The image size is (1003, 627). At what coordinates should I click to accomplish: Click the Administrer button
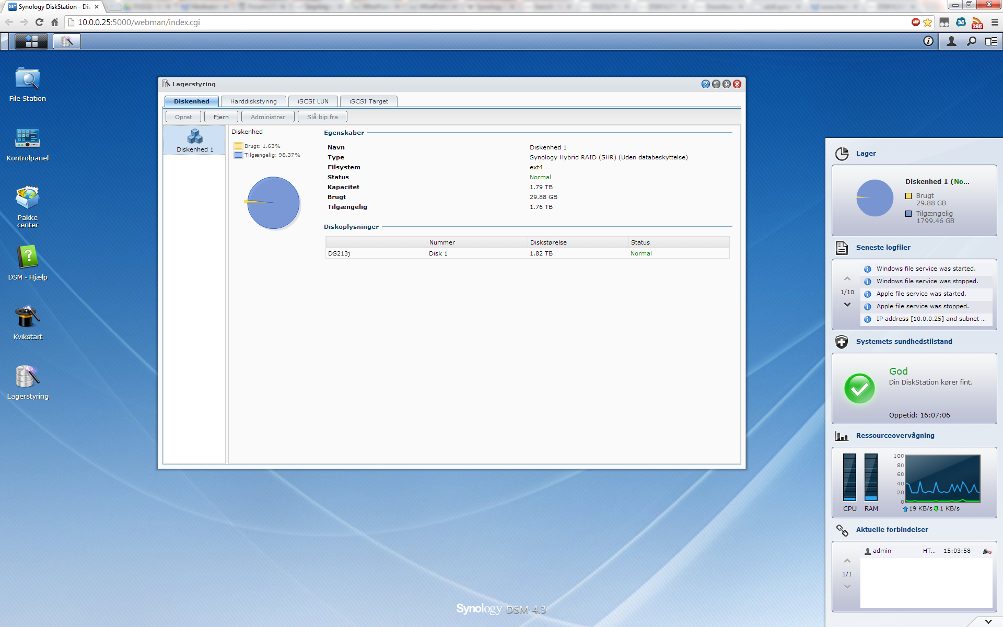coord(268,117)
